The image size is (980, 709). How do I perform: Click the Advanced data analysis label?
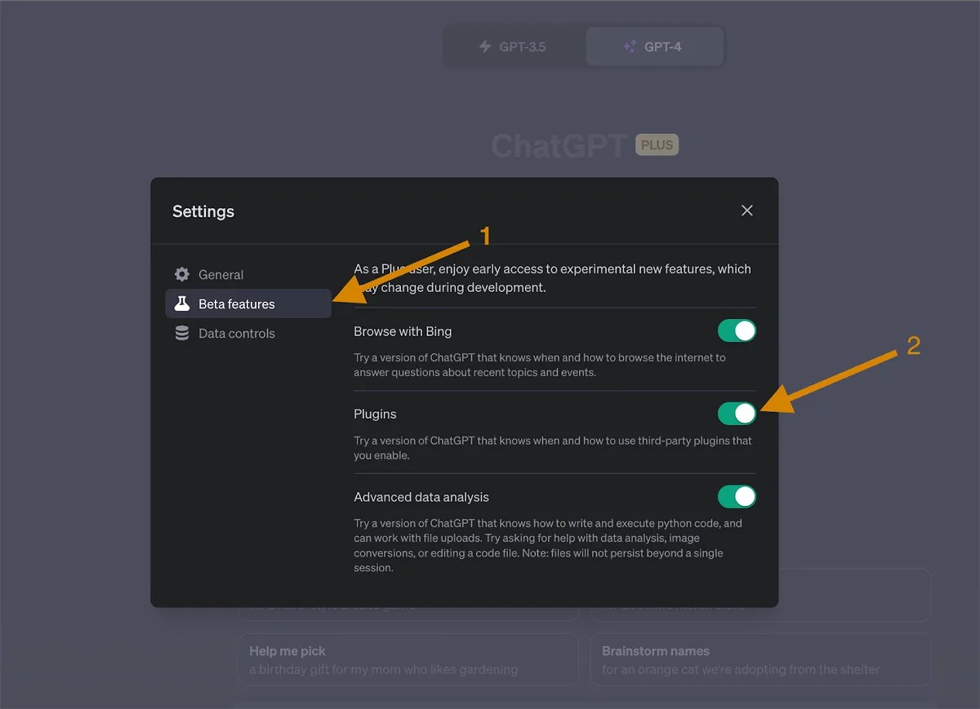click(421, 497)
